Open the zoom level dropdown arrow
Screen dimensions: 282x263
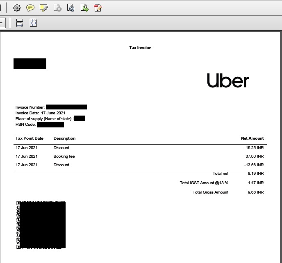coord(2,23)
